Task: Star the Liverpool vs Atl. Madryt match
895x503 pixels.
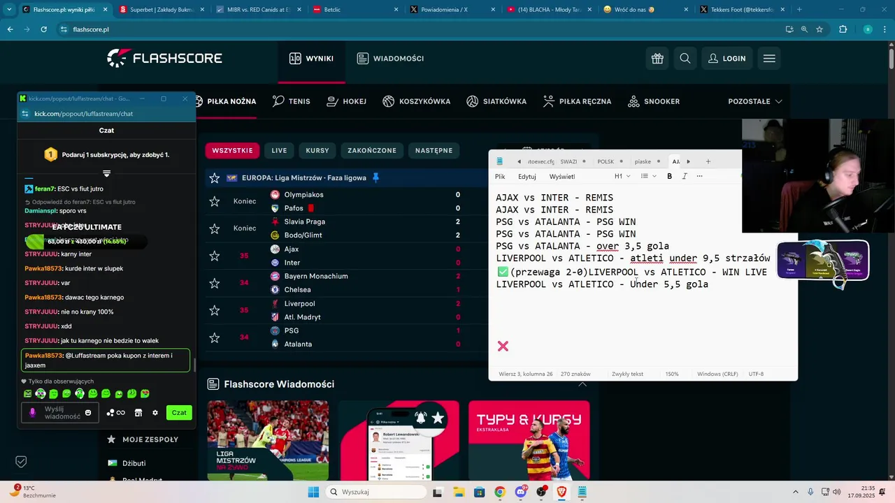Action: click(x=215, y=310)
